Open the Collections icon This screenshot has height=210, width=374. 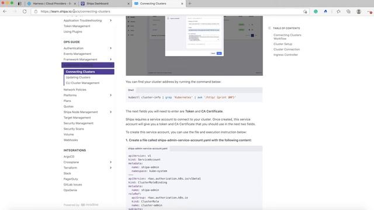click(348, 12)
